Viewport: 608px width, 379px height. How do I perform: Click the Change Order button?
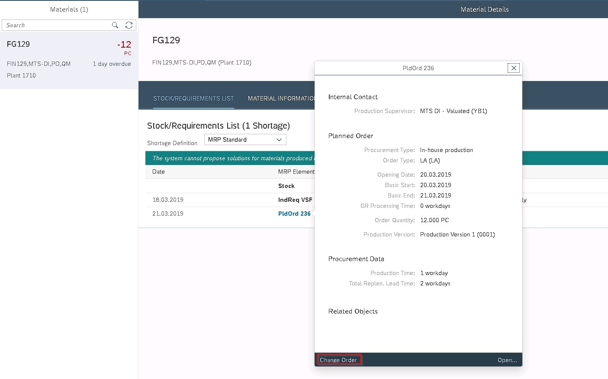coord(338,360)
